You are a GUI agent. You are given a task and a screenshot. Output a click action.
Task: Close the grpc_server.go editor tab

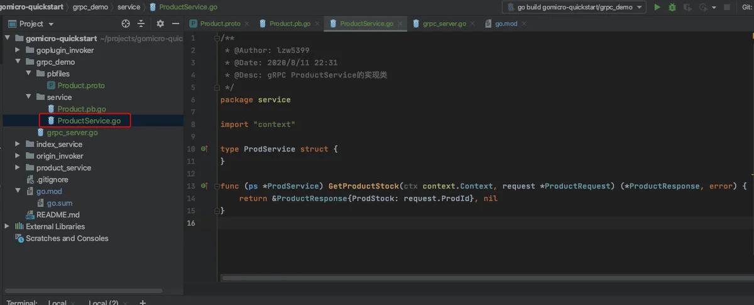click(473, 23)
